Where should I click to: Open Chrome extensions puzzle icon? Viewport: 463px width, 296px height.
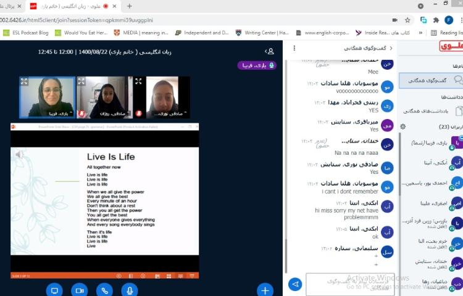point(436,20)
